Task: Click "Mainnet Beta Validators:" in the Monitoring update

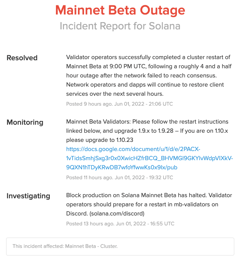Action: (x=98, y=122)
